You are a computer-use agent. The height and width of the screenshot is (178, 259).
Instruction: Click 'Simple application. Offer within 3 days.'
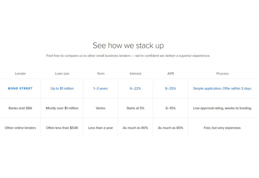point(222,89)
